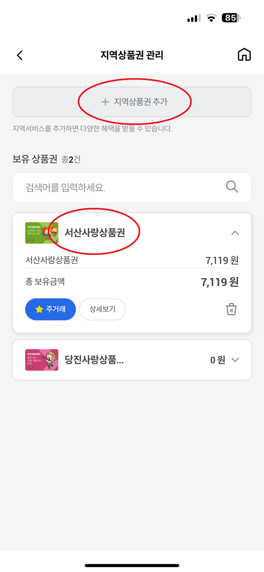
Task: Tap the plus icon for adding voucher
Action: (x=105, y=102)
